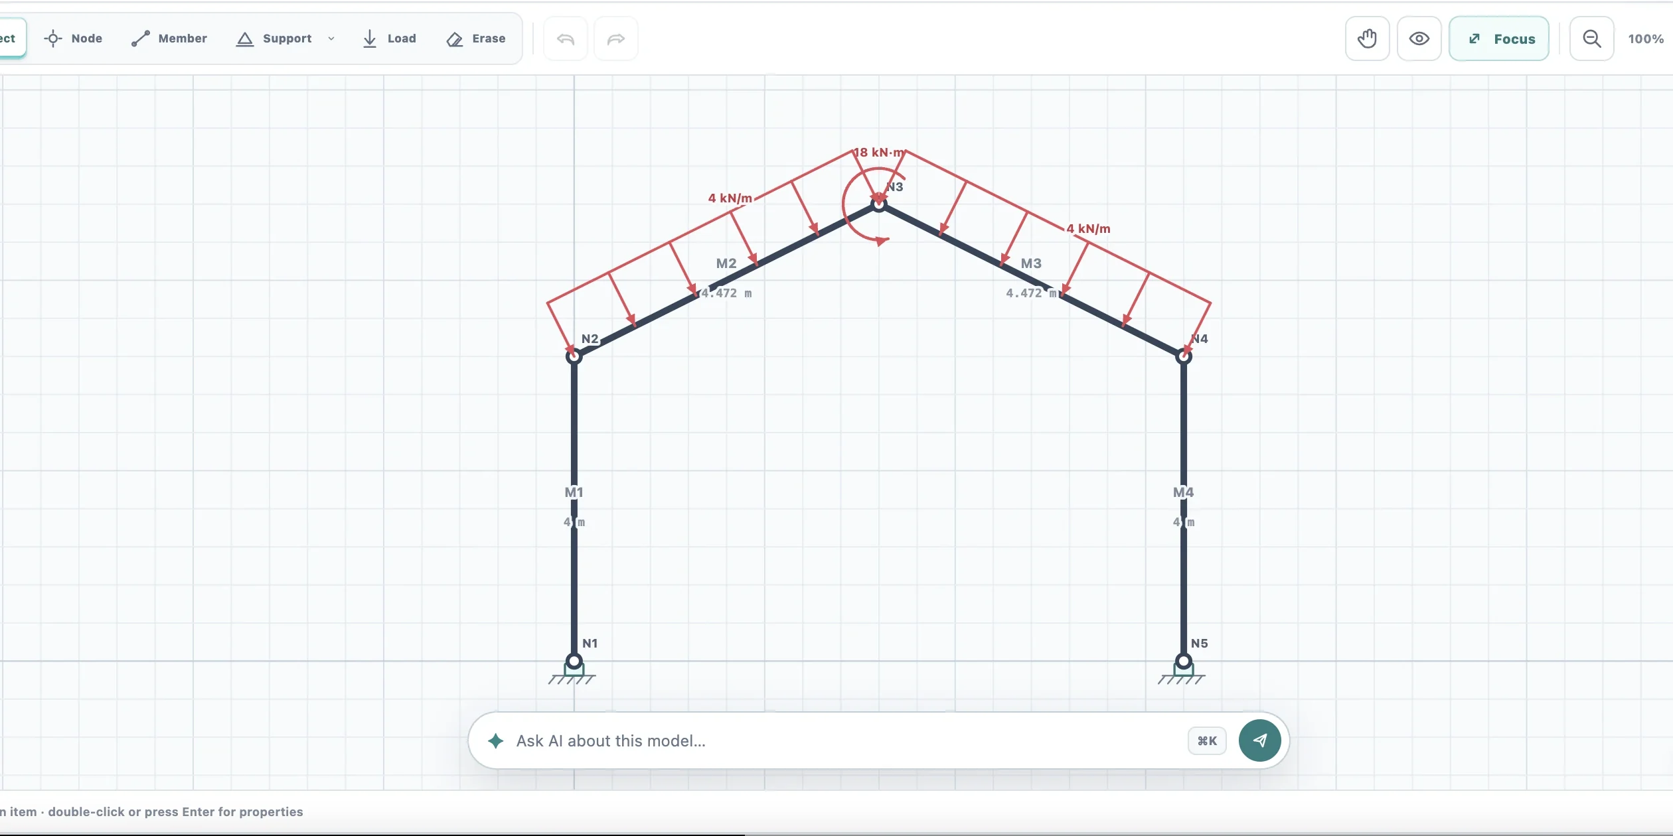The width and height of the screenshot is (1673, 836).
Task: Select node N4 at right column top
Action: pos(1184,356)
